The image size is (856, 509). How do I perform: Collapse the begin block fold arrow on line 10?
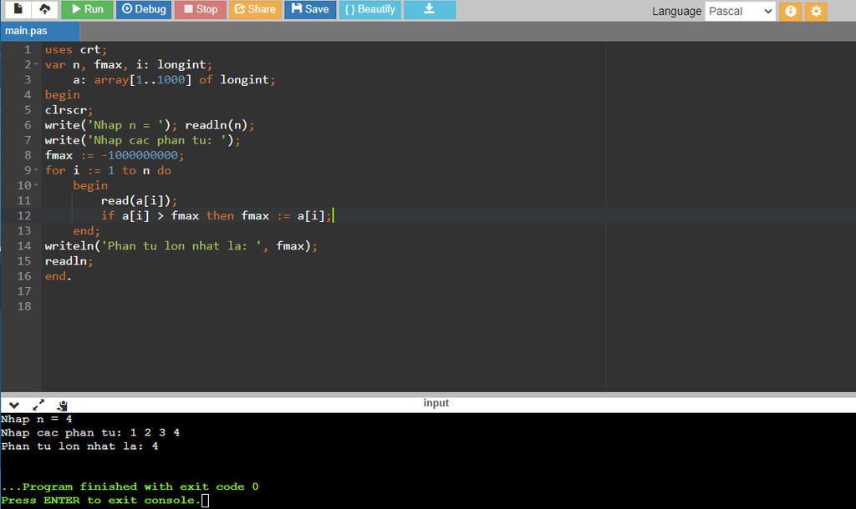pos(36,185)
